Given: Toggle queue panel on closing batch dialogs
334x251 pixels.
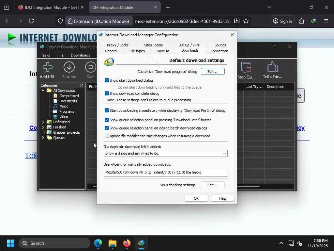Looking at the screenshot, I should click(107, 128).
